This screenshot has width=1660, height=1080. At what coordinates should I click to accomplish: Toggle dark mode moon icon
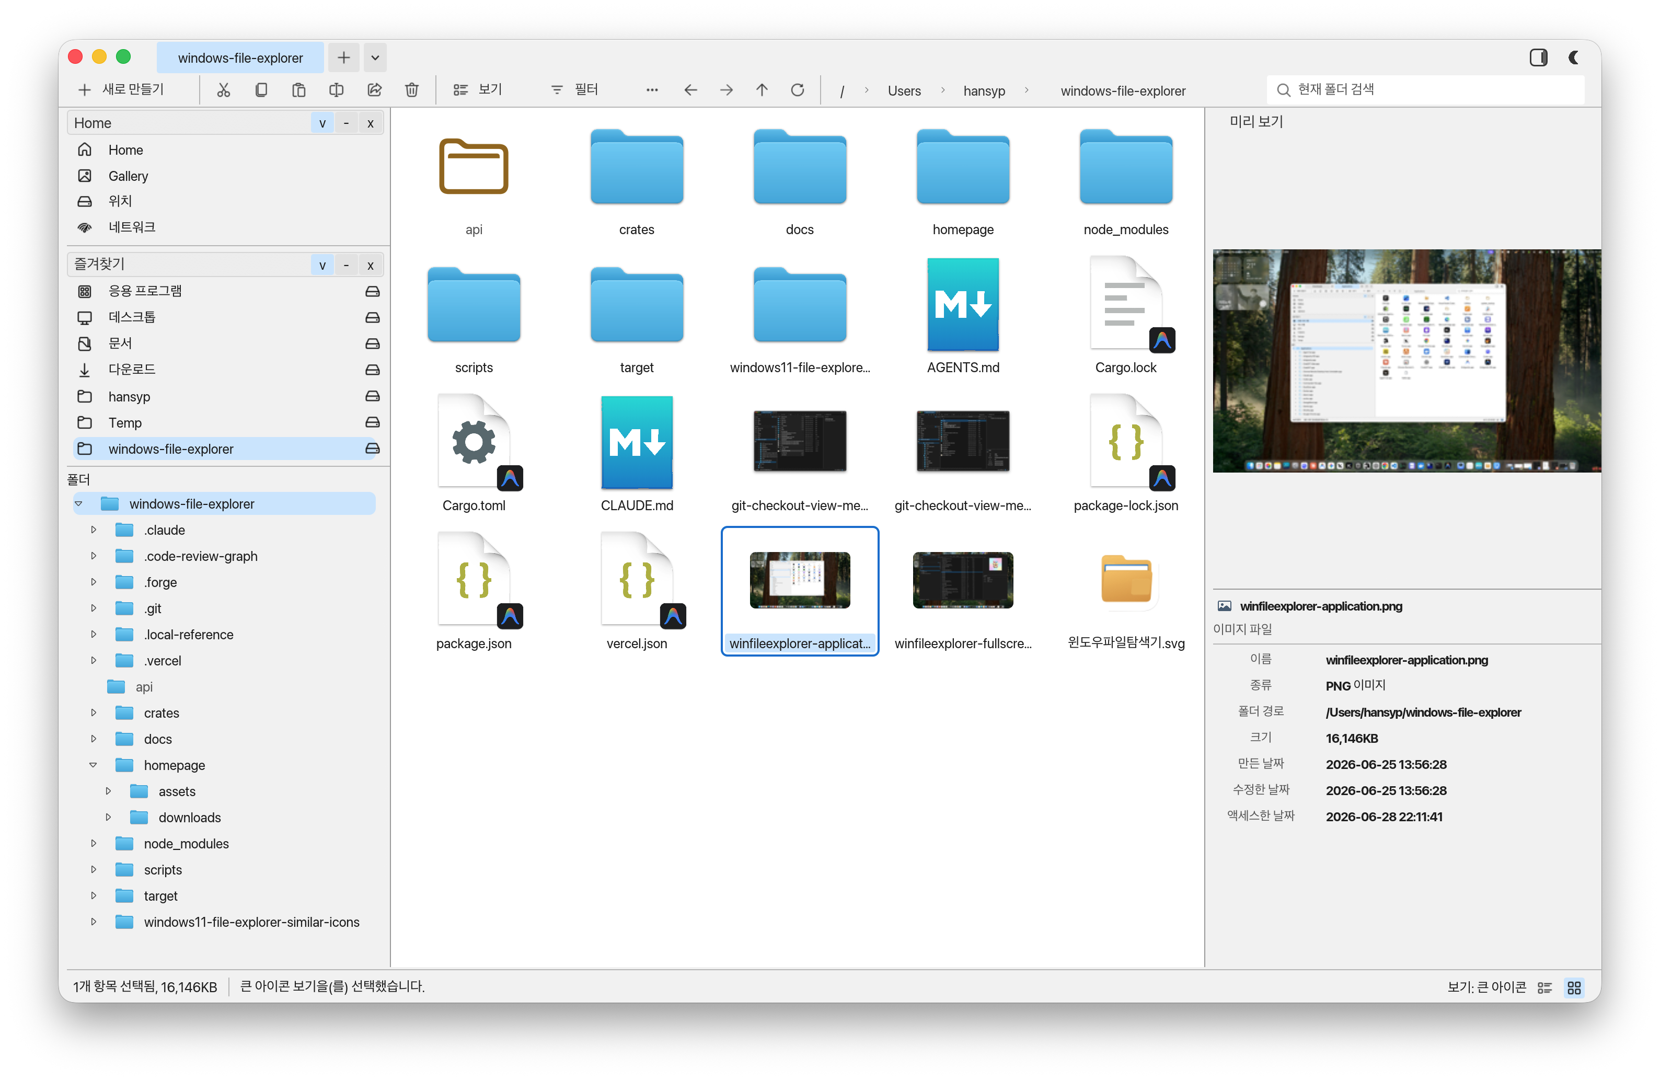(1574, 57)
